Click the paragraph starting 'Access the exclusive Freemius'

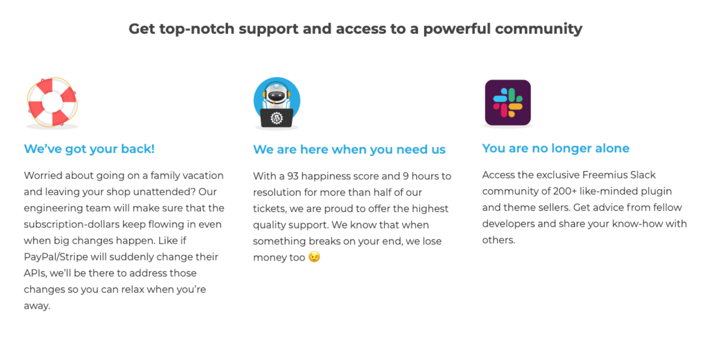click(x=584, y=207)
